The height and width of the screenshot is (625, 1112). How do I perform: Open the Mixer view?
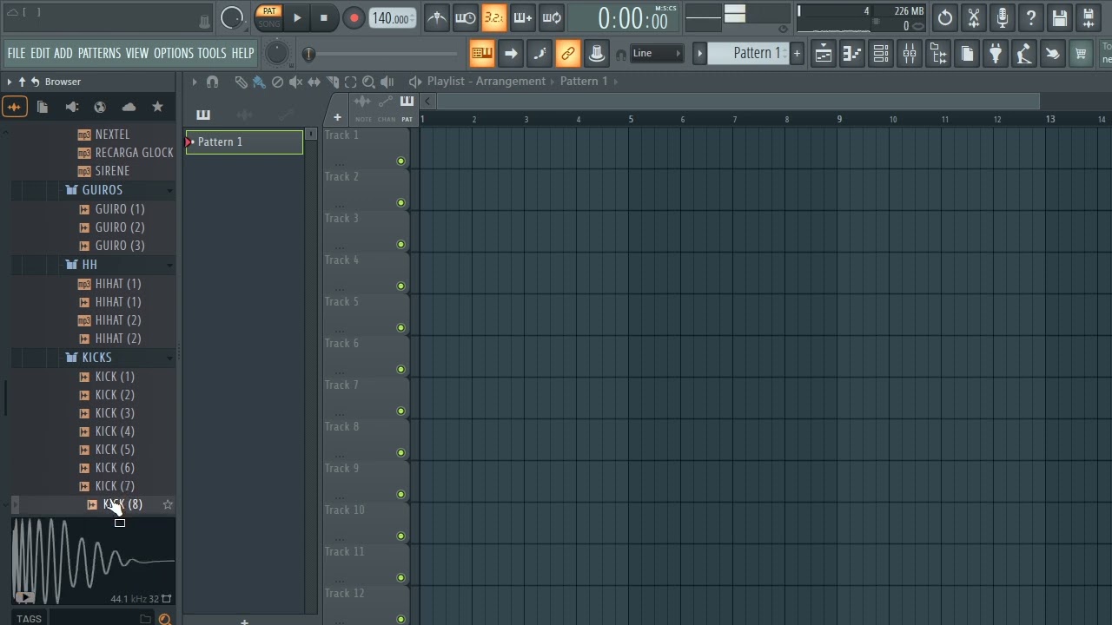910,54
